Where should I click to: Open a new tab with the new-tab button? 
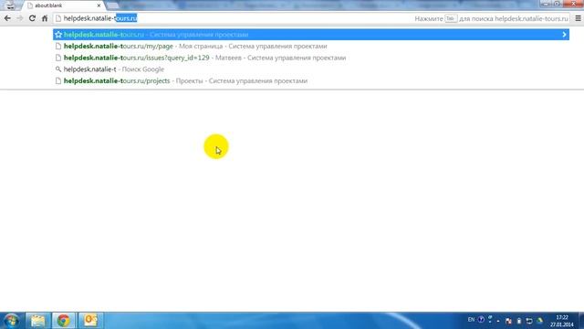pos(112,5)
